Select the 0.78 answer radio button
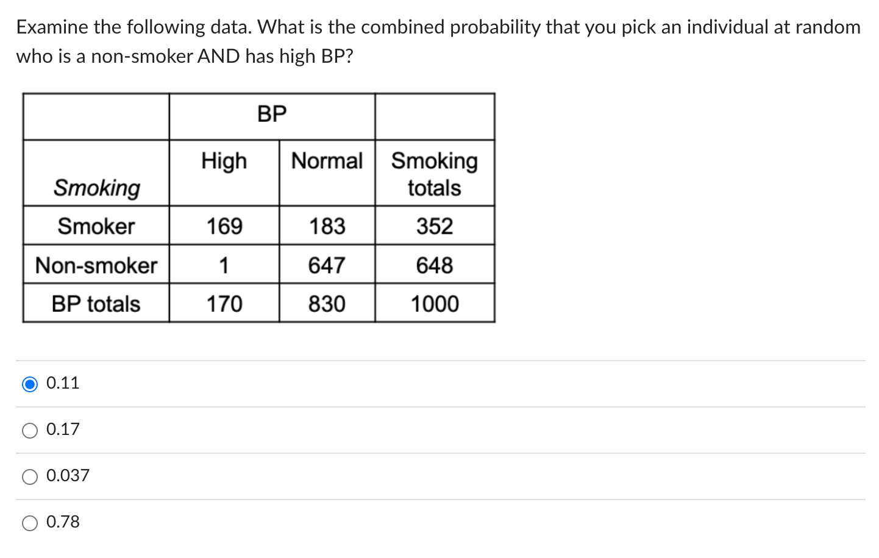 pyautogui.click(x=29, y=522)
